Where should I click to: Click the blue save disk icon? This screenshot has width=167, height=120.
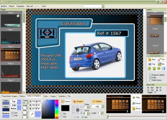click(164, 69)
